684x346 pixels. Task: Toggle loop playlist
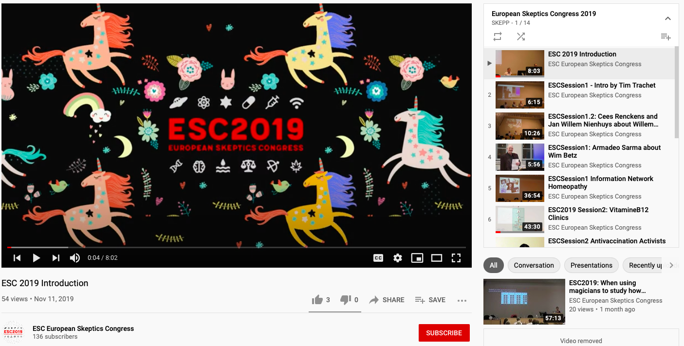(498, 36)
